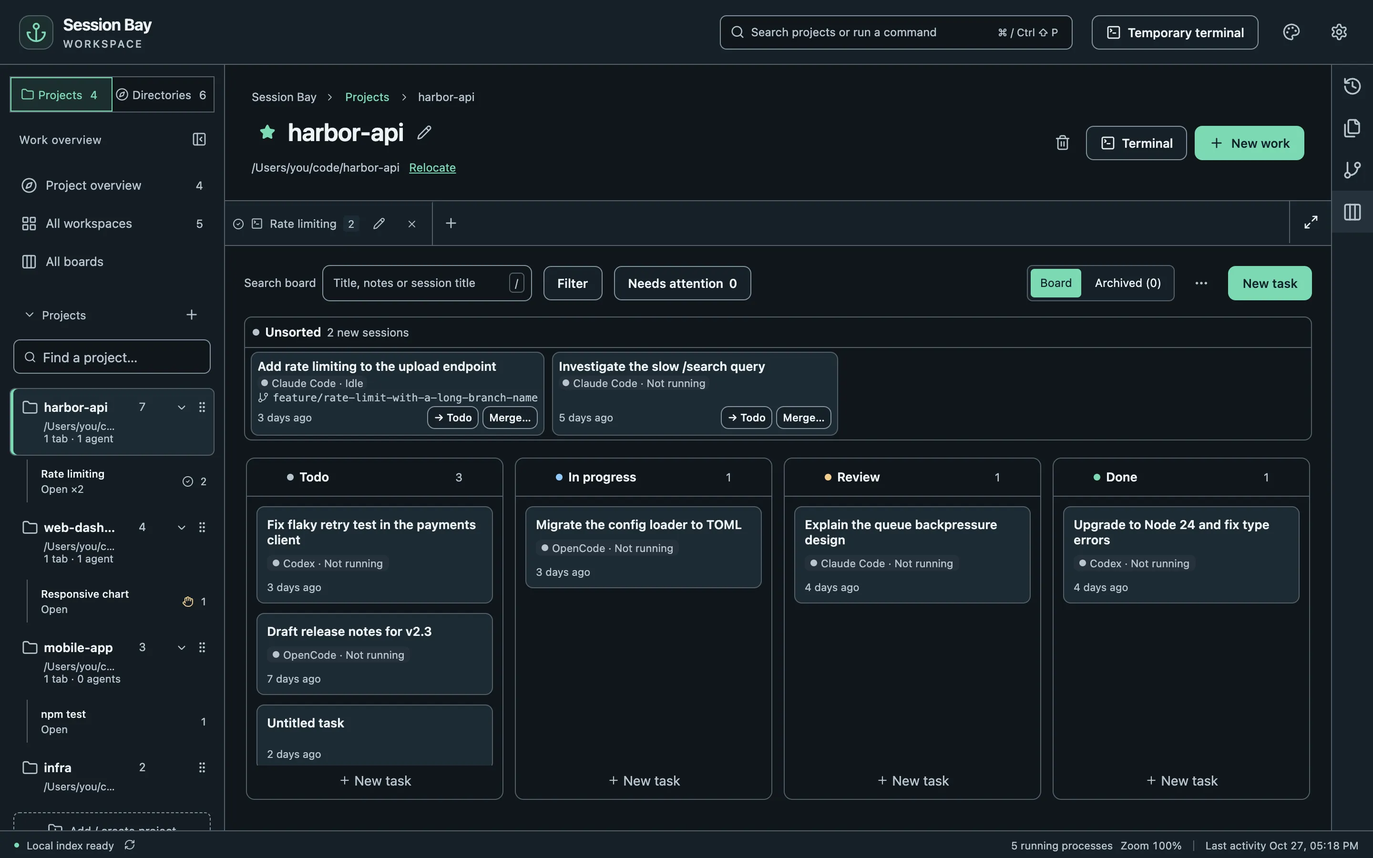
Task: Edit the harbor-api project name pencil
Action: (424, 132)
